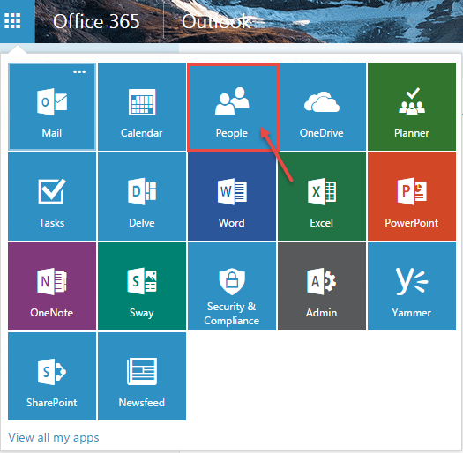Open the Sway tile
Viewport: 463px width, 453px height.
click(142, 286)
